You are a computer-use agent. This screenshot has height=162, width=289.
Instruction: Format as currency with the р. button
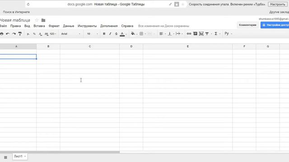[x=28, y=34]
